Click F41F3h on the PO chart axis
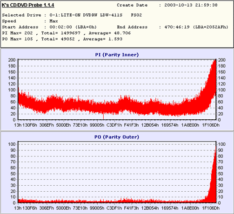 coord(131,208)
